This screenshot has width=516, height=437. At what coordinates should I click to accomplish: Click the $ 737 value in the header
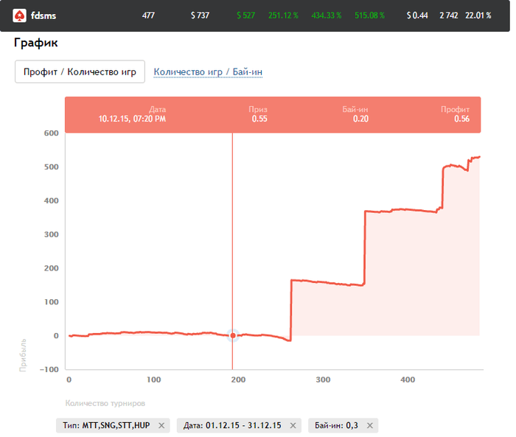click(200, 15)
